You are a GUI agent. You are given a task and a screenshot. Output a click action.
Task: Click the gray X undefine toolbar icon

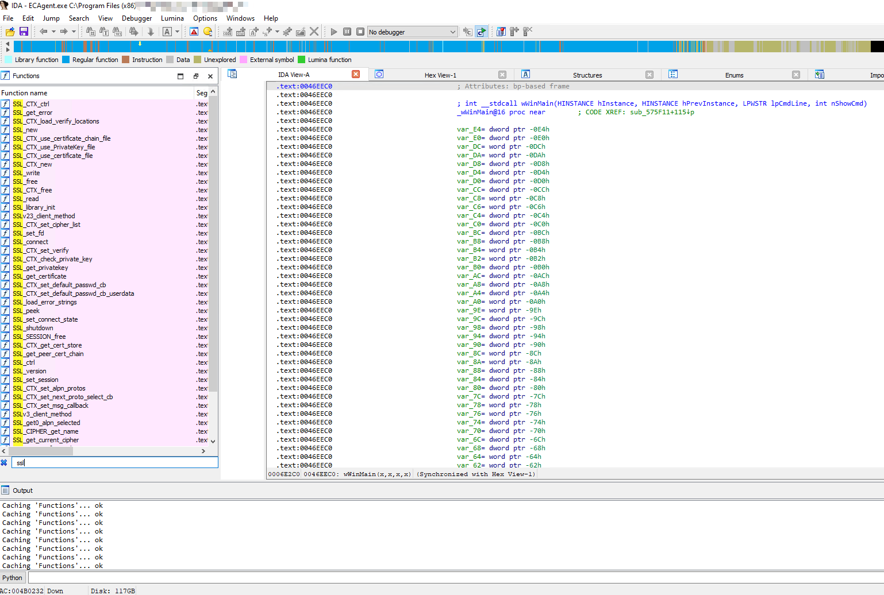click(314, 32)
